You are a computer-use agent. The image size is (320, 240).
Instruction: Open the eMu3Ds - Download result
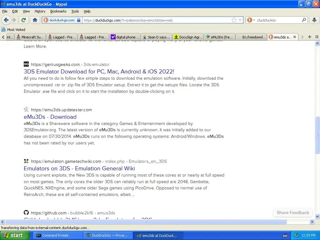pyautogui.click(x=50, y=117)
